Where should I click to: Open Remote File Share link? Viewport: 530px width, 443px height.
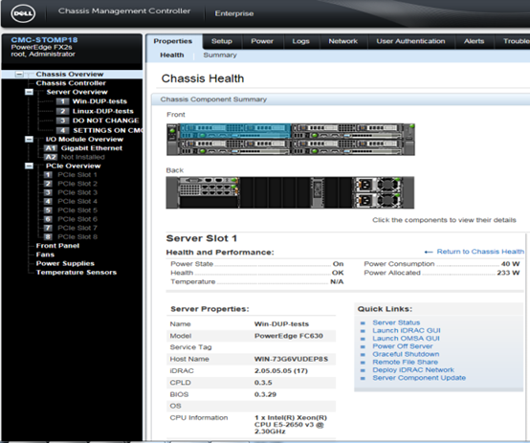406,363
